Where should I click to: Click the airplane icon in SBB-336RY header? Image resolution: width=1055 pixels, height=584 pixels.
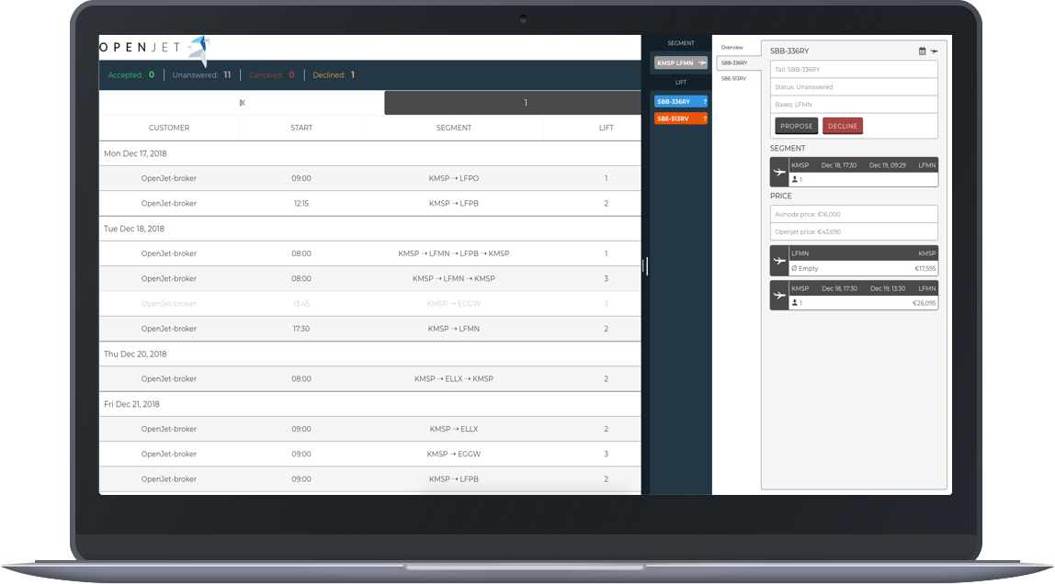point(935,51)
